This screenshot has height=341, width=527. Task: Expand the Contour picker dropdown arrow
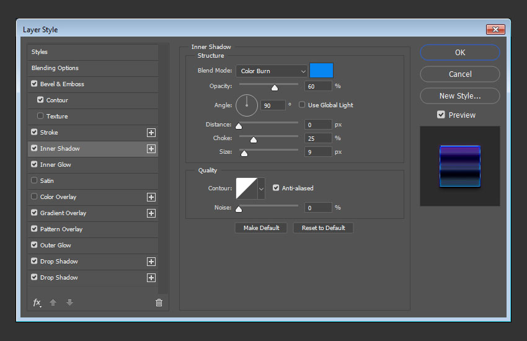(x=261, y=188)
